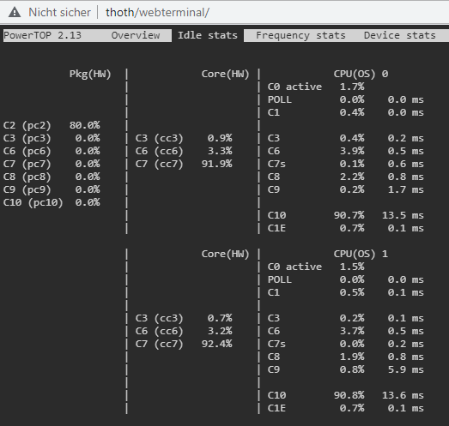449x426 pixels.
Task: Click the CPU(OS) 1 header
Action: (361, 254)
